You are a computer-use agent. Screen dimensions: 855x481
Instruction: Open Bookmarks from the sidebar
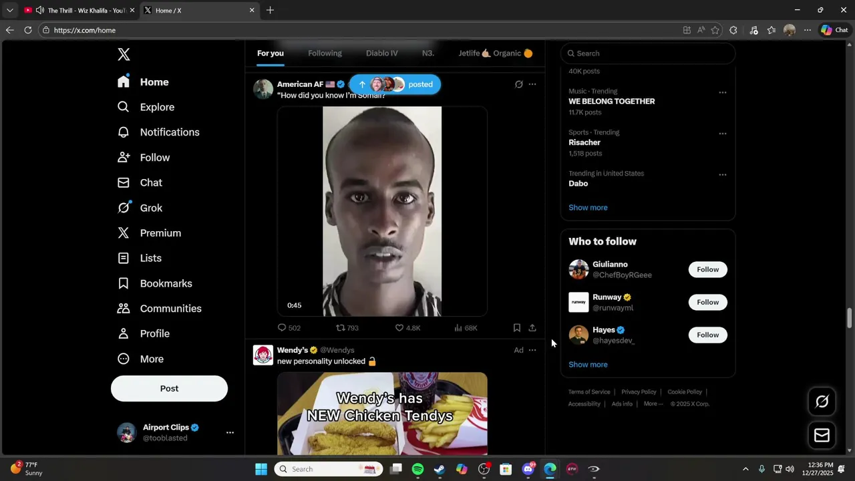156,283
